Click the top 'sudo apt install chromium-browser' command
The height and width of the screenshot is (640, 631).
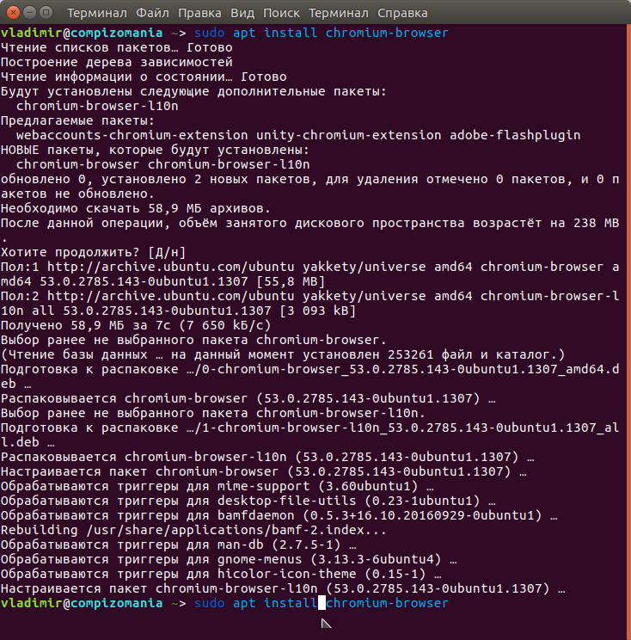point(321,33)
